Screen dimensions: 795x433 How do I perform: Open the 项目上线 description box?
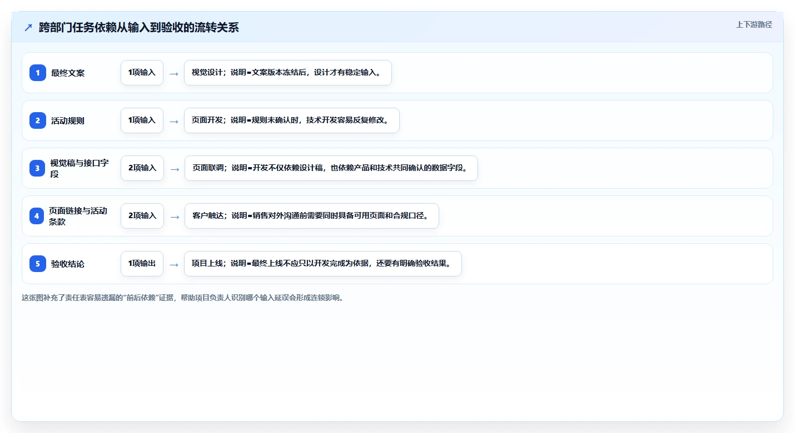click(x=323, y=264)
